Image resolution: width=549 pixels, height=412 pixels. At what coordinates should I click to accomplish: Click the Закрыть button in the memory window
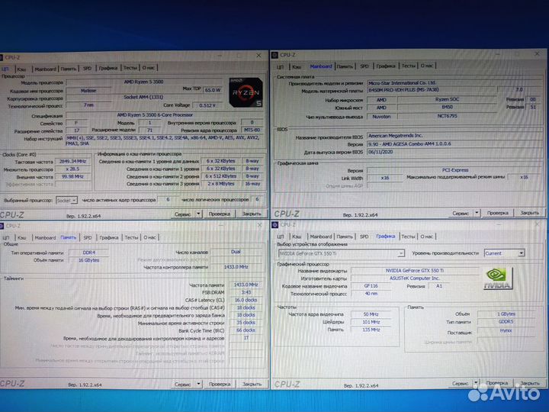[252, 384]
